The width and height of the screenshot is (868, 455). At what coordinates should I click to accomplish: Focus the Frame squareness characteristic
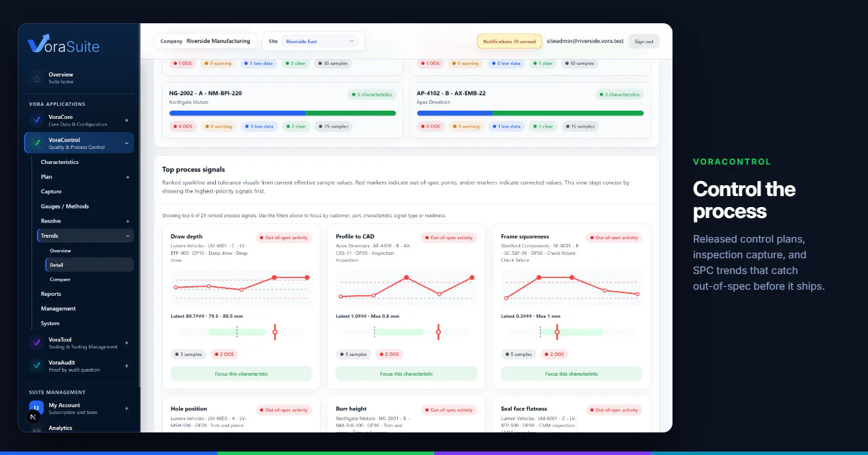click(x=571, y=374)
